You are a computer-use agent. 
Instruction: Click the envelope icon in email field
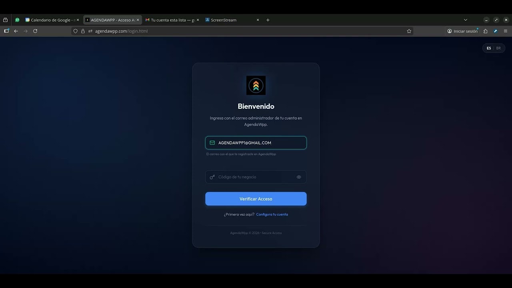(212, 143)
